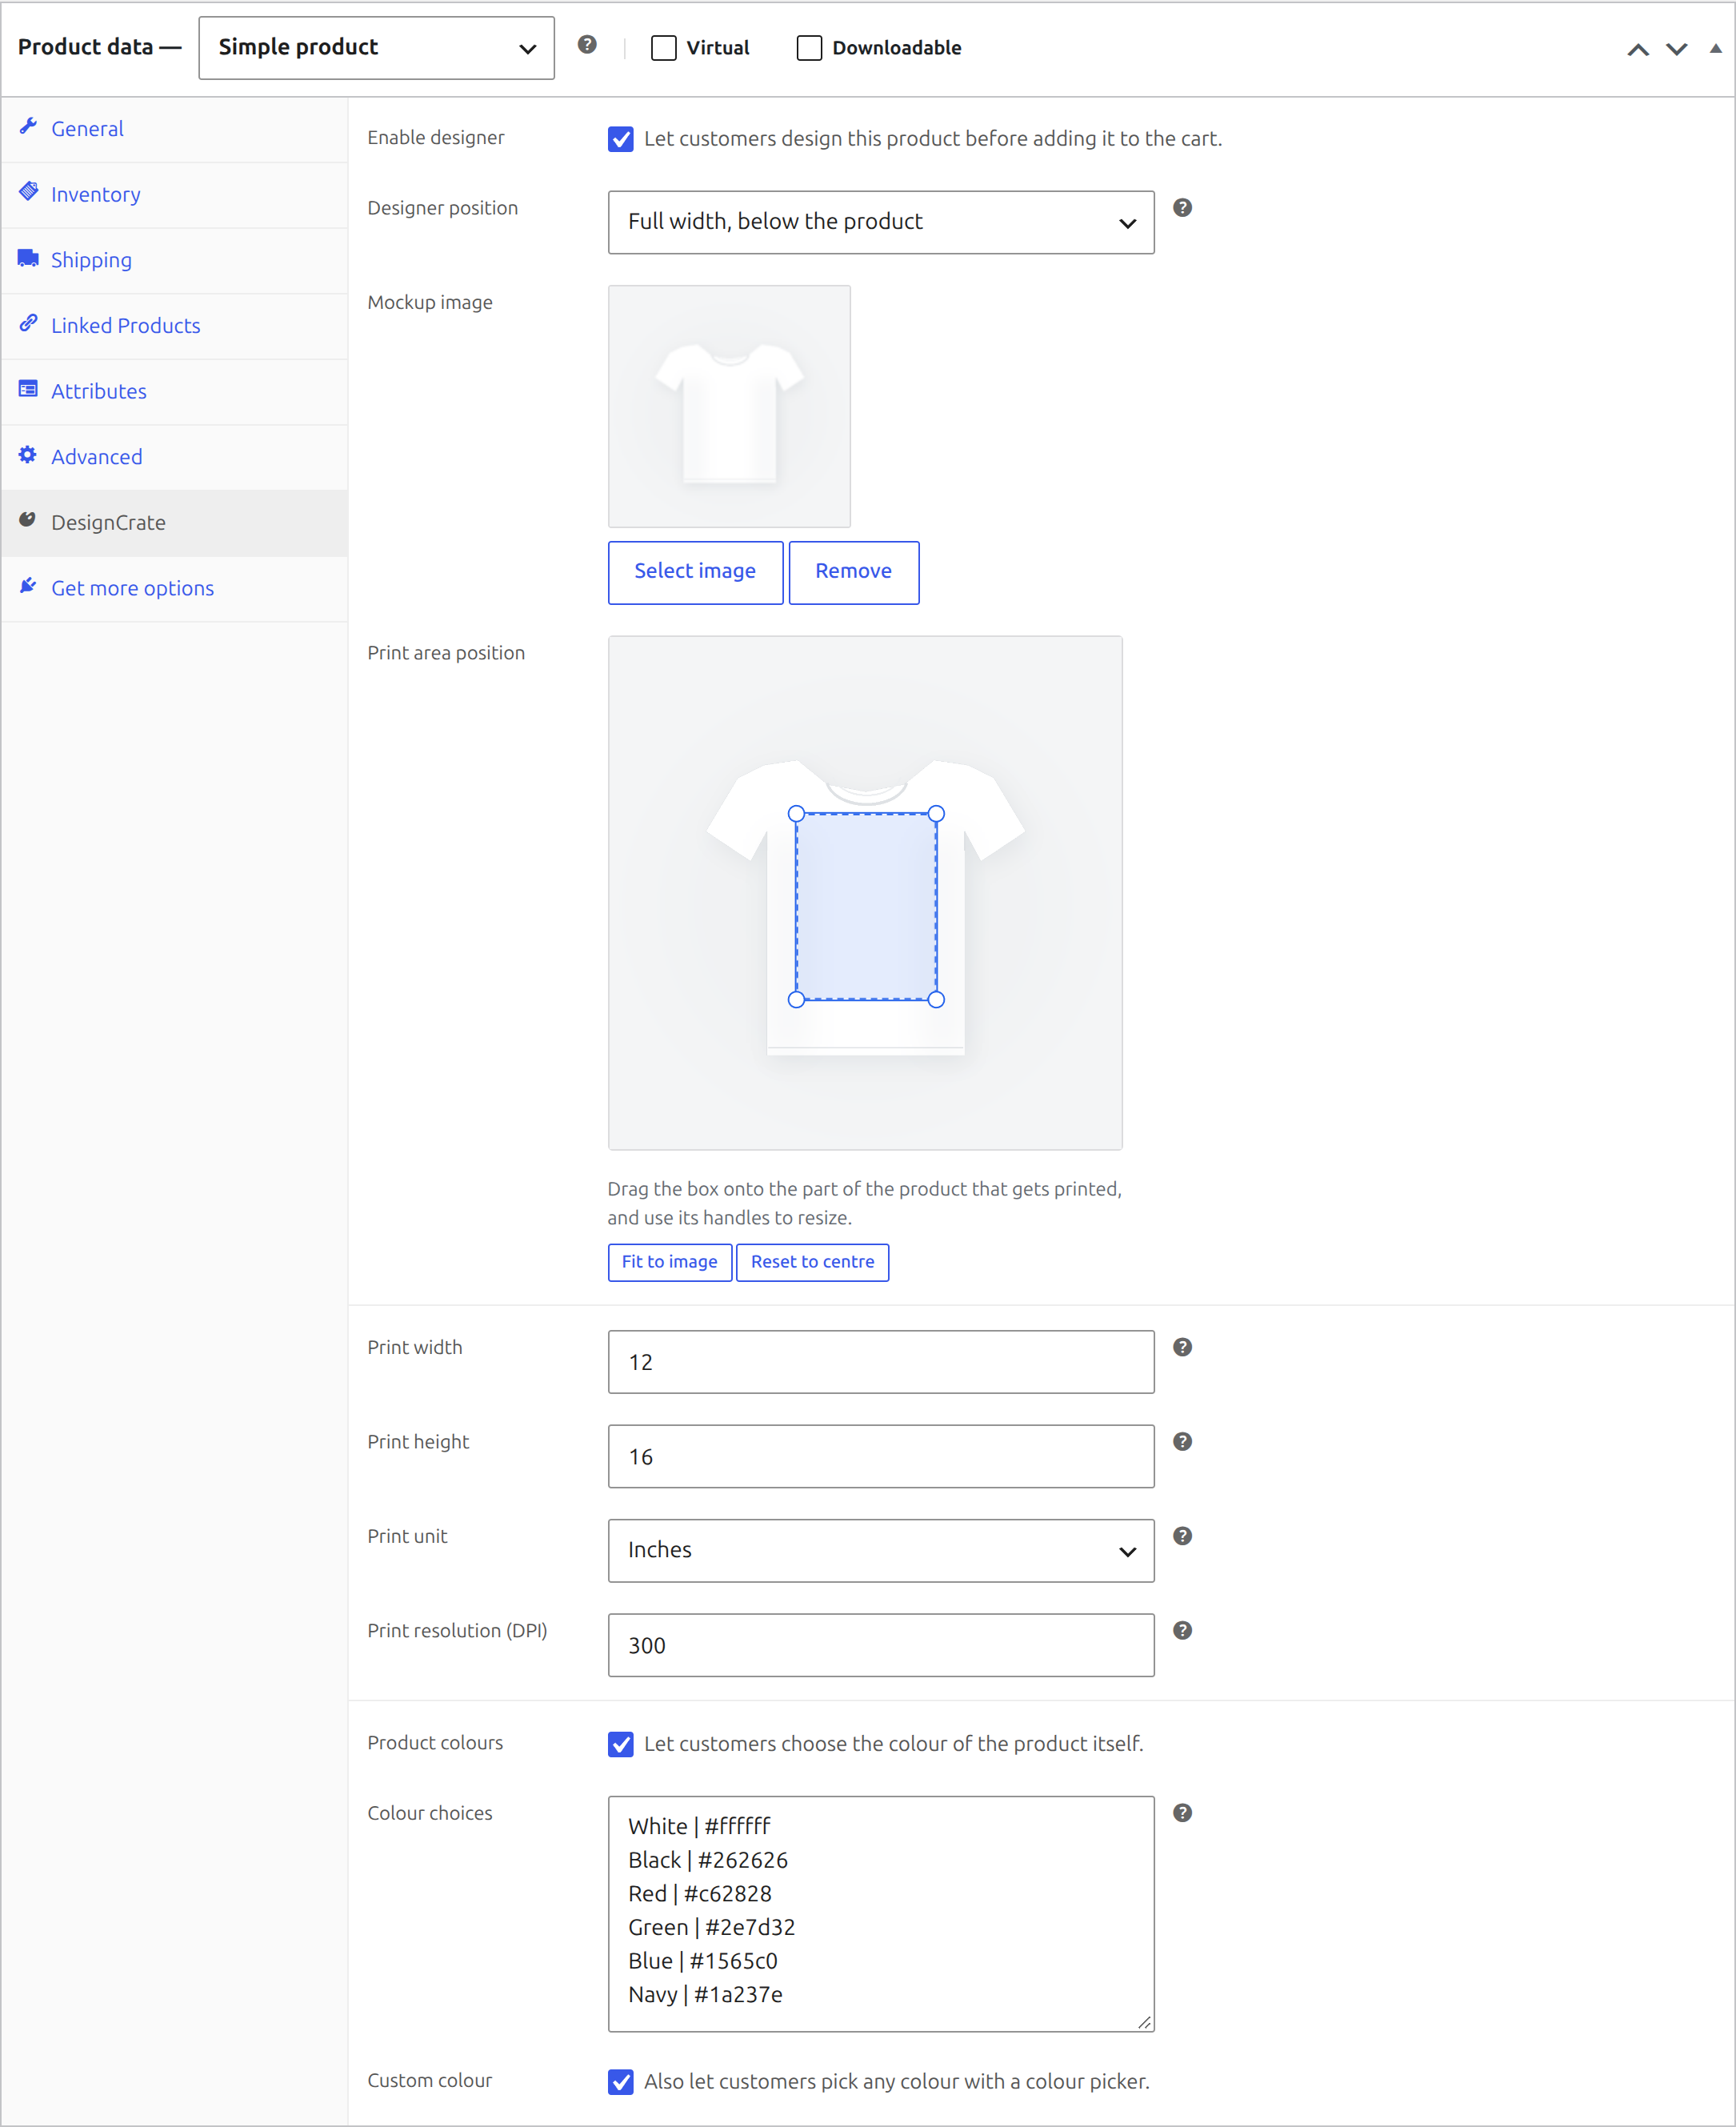The height and width of the screenshot is (2127, 1736).
Task: Click the Linked Products link icon
Action: tap(28, 324)
